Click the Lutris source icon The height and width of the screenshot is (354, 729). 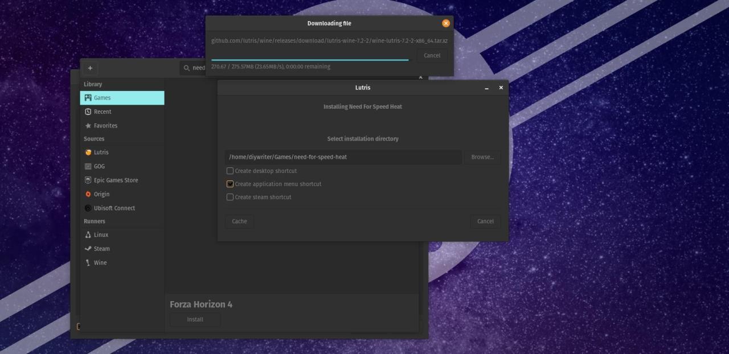tap(88, 153)
